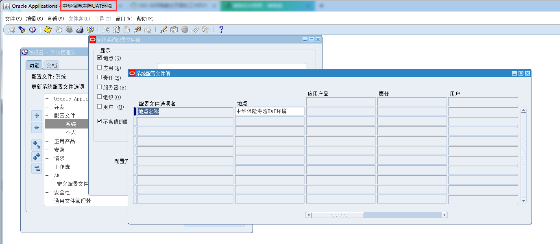Click the Switch Responsibilities hat icon
The height and width of the screenshot is (244, 560).
click(x=69, y=30)
